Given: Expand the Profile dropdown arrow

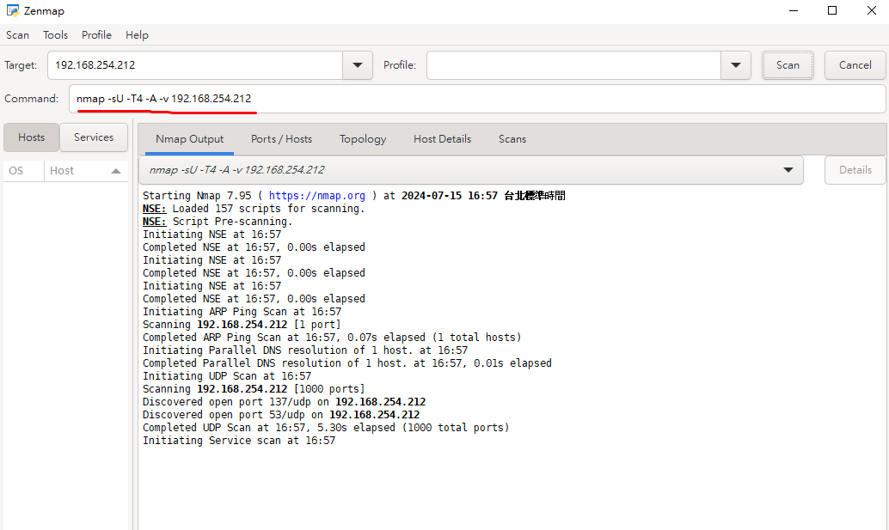Looking at the screenshot, I should coord(735,65).
